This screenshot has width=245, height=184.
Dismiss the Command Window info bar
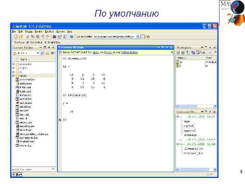(x=172, y=52)
